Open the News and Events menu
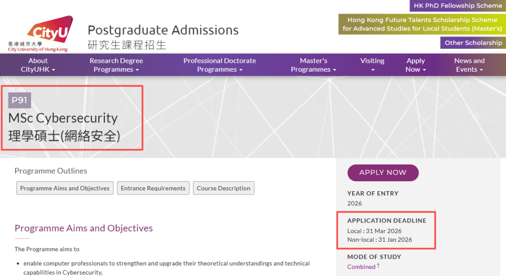This screenshot has height=276, width=506. point(469,64)
